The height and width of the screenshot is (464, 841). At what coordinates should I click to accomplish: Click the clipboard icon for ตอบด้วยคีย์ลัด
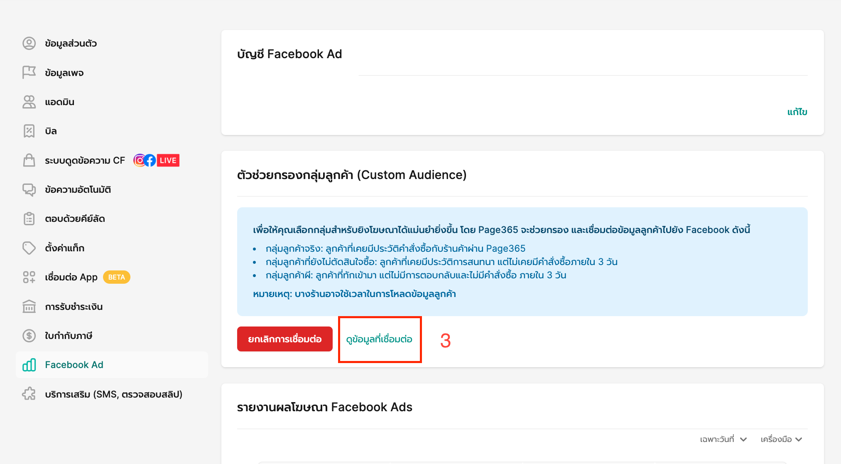point(29,219)
